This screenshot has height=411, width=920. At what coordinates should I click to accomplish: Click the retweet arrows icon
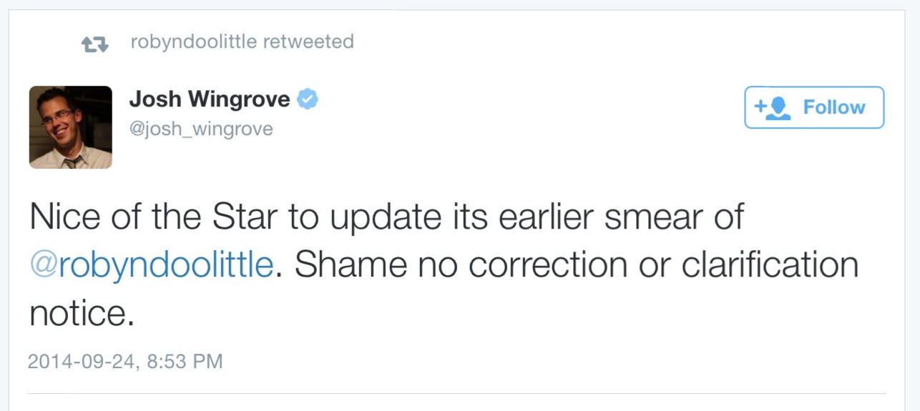point(94,44)
